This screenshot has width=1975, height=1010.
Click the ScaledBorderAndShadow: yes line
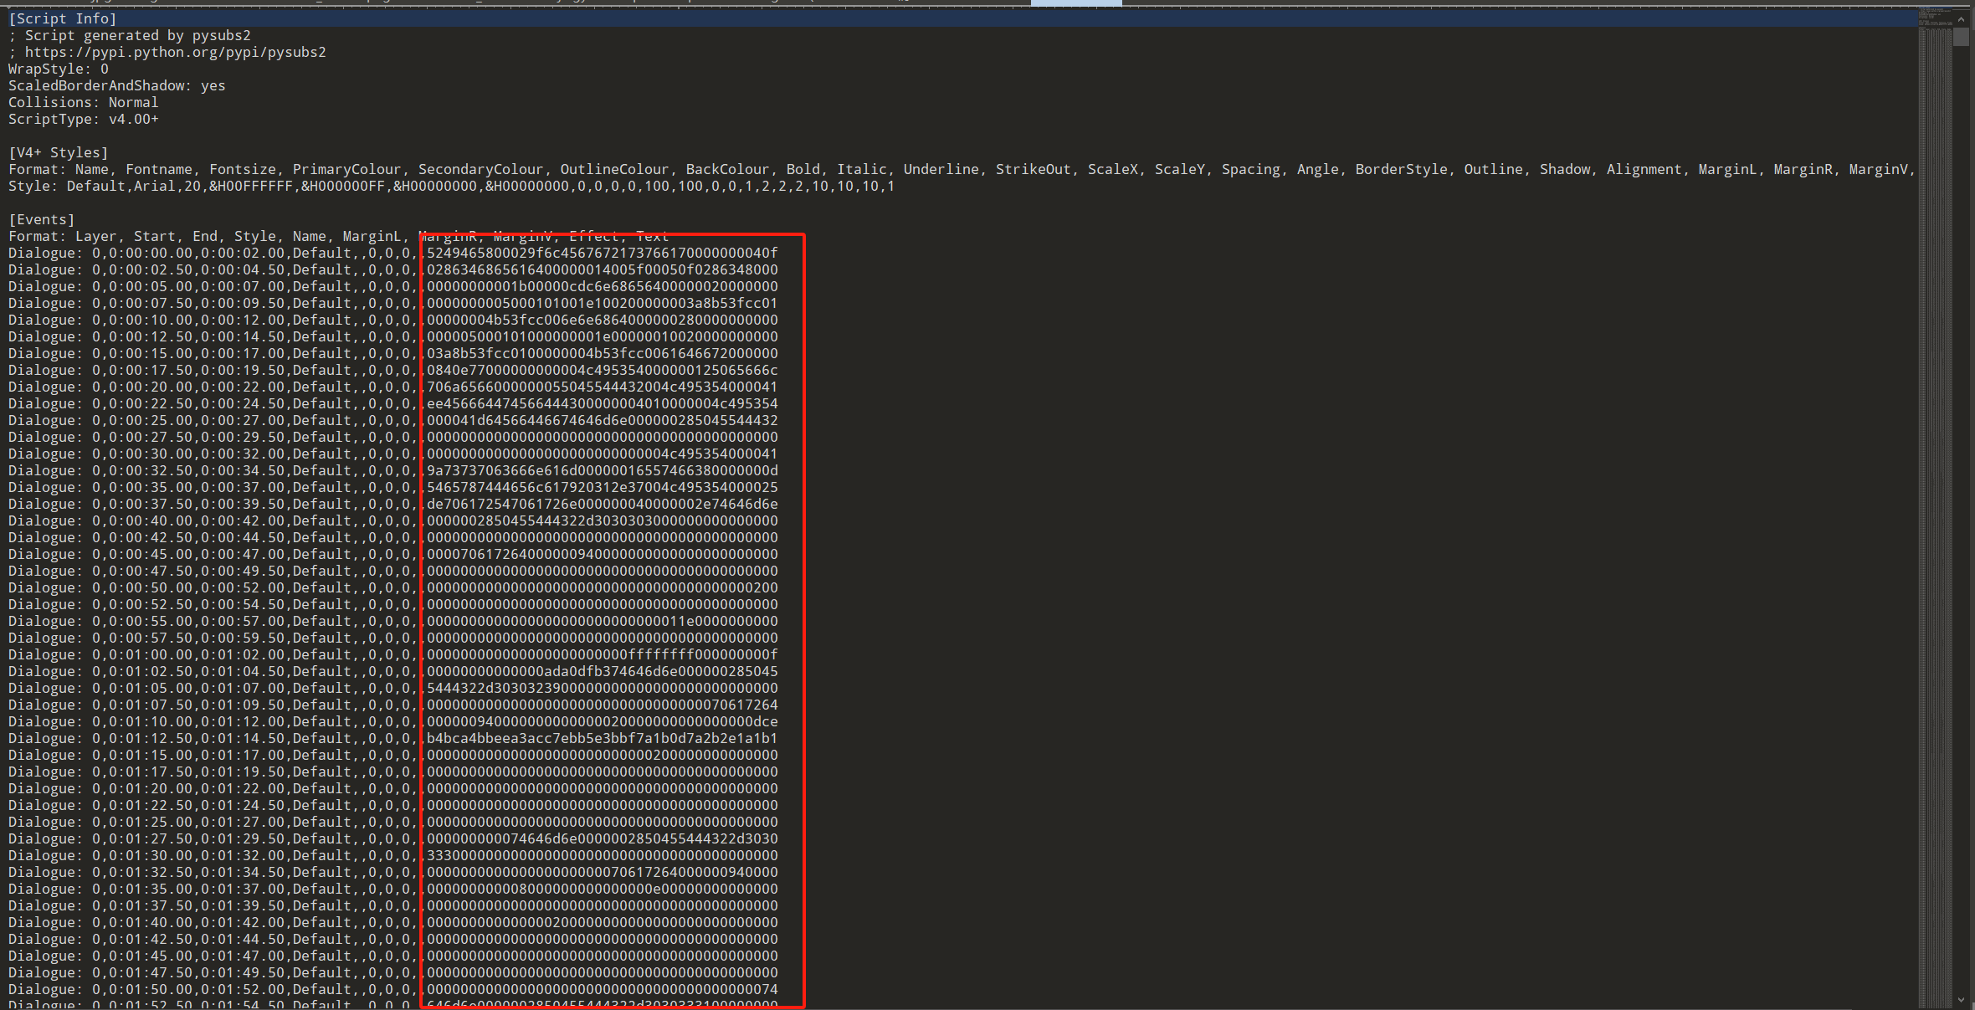117,85
